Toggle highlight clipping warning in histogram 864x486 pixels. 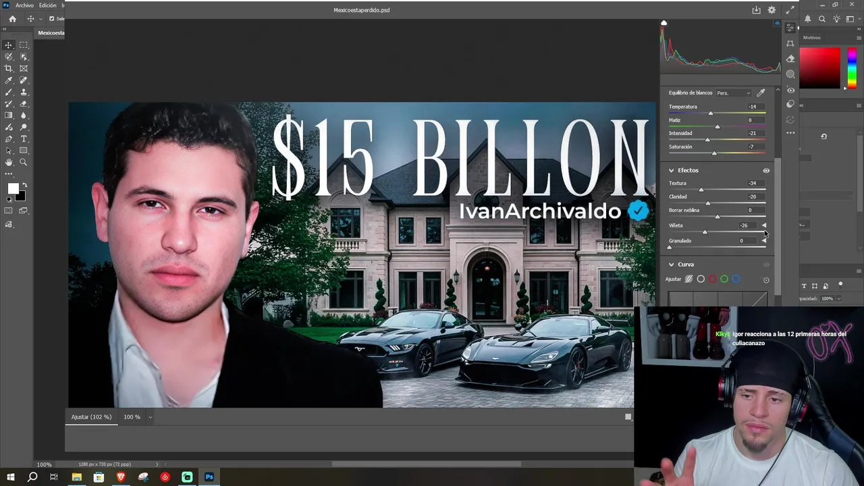tap(778, 23)
